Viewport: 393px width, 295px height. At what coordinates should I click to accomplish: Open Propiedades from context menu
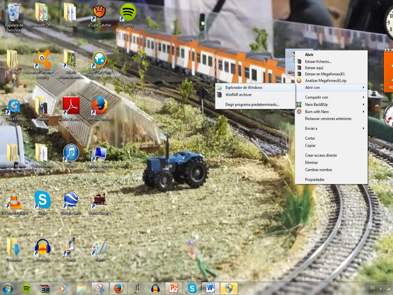click(x=331, y=179)
